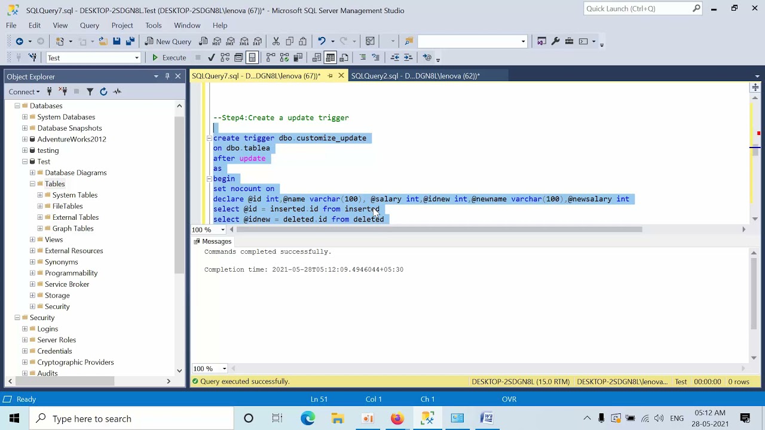Select the Database Diagrams tree item

(x=76, y=173)
